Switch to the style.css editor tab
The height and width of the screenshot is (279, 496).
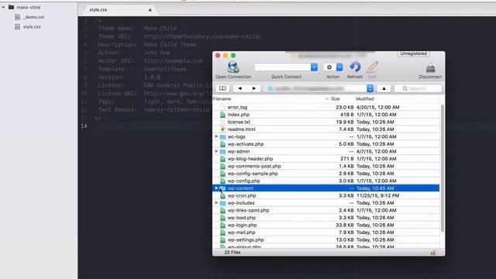pos(98,10)
